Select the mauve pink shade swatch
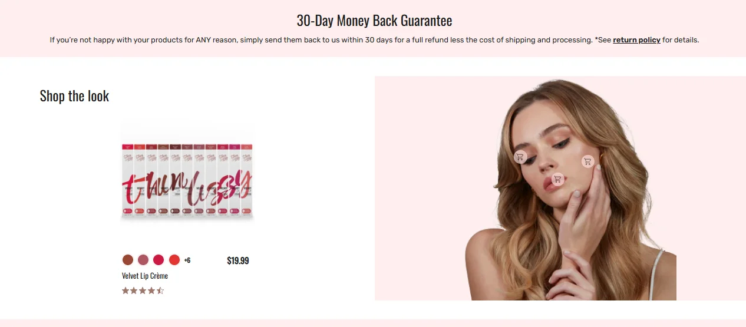The height and width of the screenshot is (327, 746). tap(143, 260)
